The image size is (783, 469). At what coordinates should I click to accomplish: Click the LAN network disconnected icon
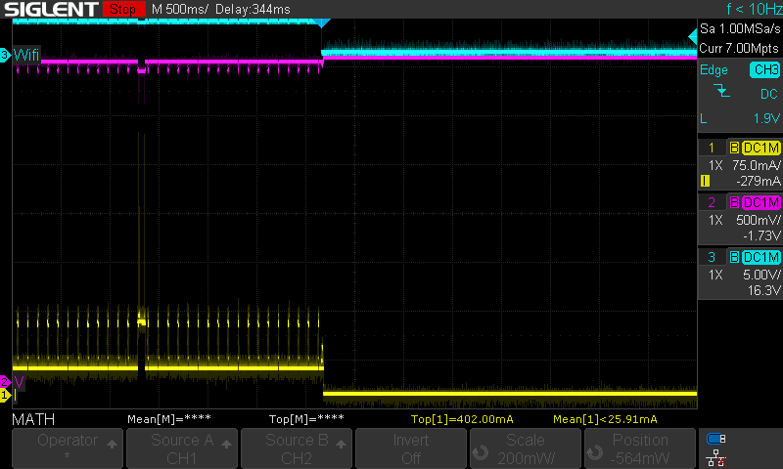click(716, 457)
